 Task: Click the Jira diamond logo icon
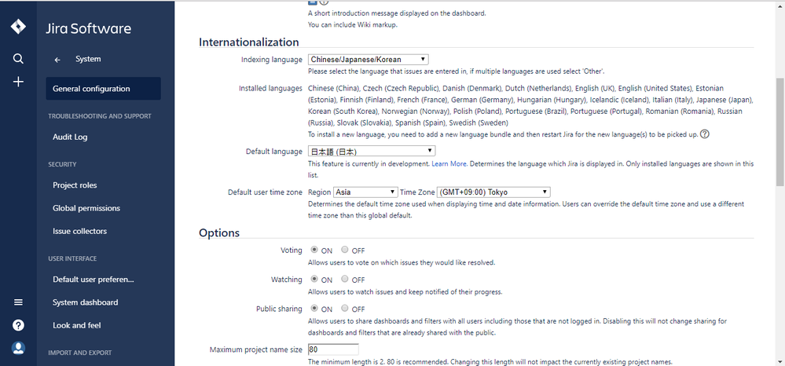(18, 27)
